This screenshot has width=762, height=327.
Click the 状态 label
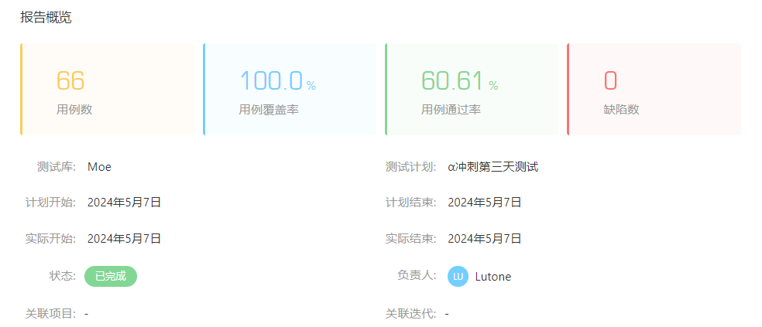(63, 276)
